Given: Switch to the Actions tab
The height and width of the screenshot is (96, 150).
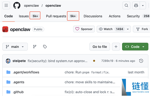Looking at the screenshot, I should click(x=114, y=16).
